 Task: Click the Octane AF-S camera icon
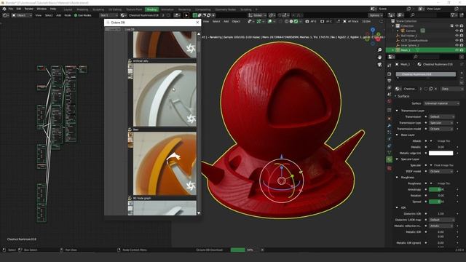click(307, 21)
